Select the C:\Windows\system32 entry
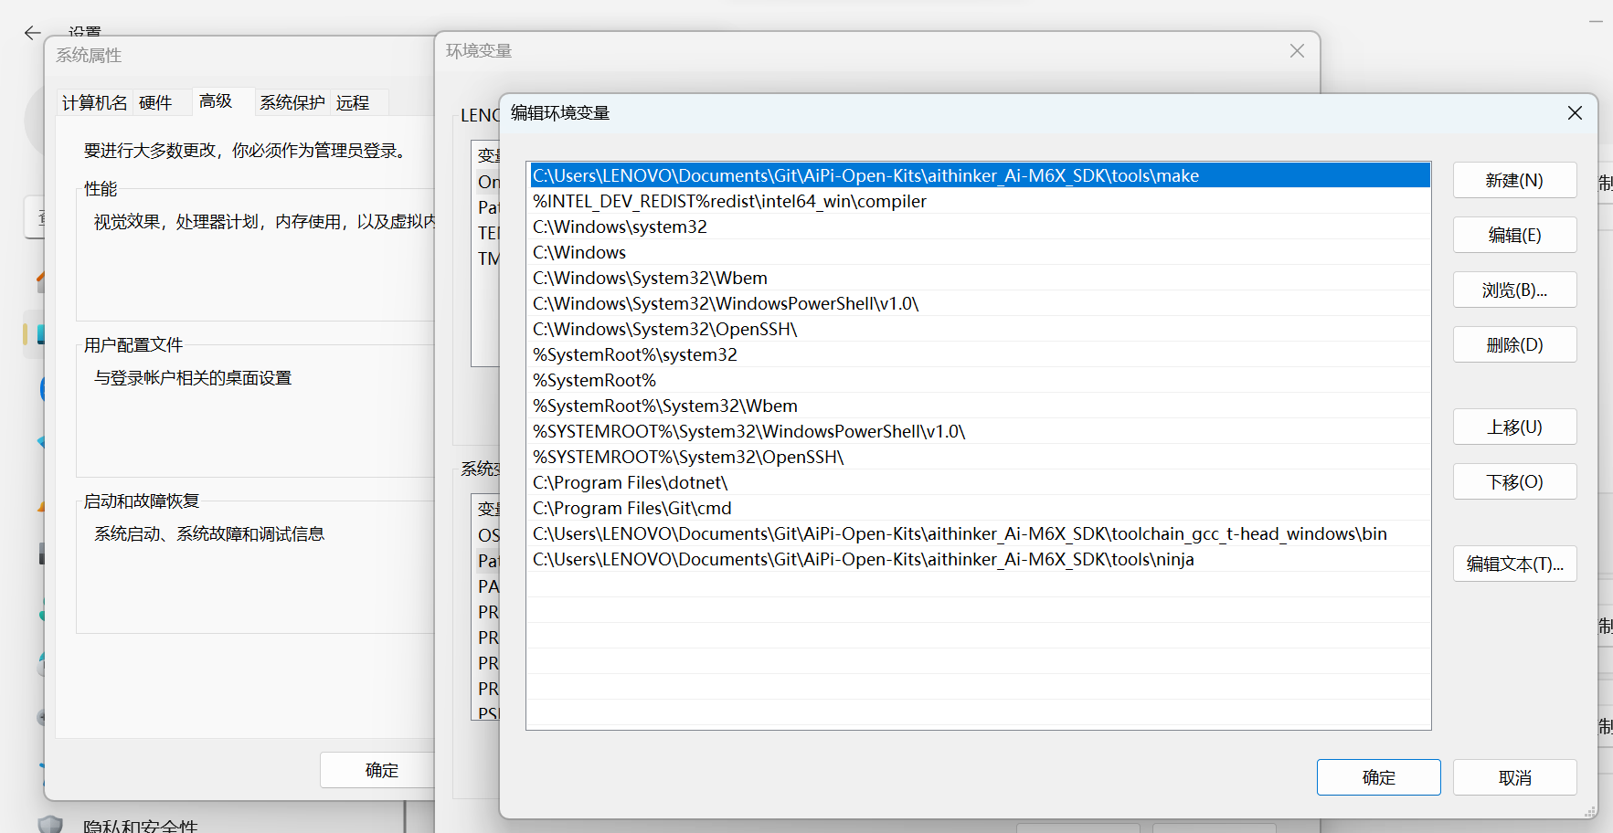 click(x=979, y=227)
